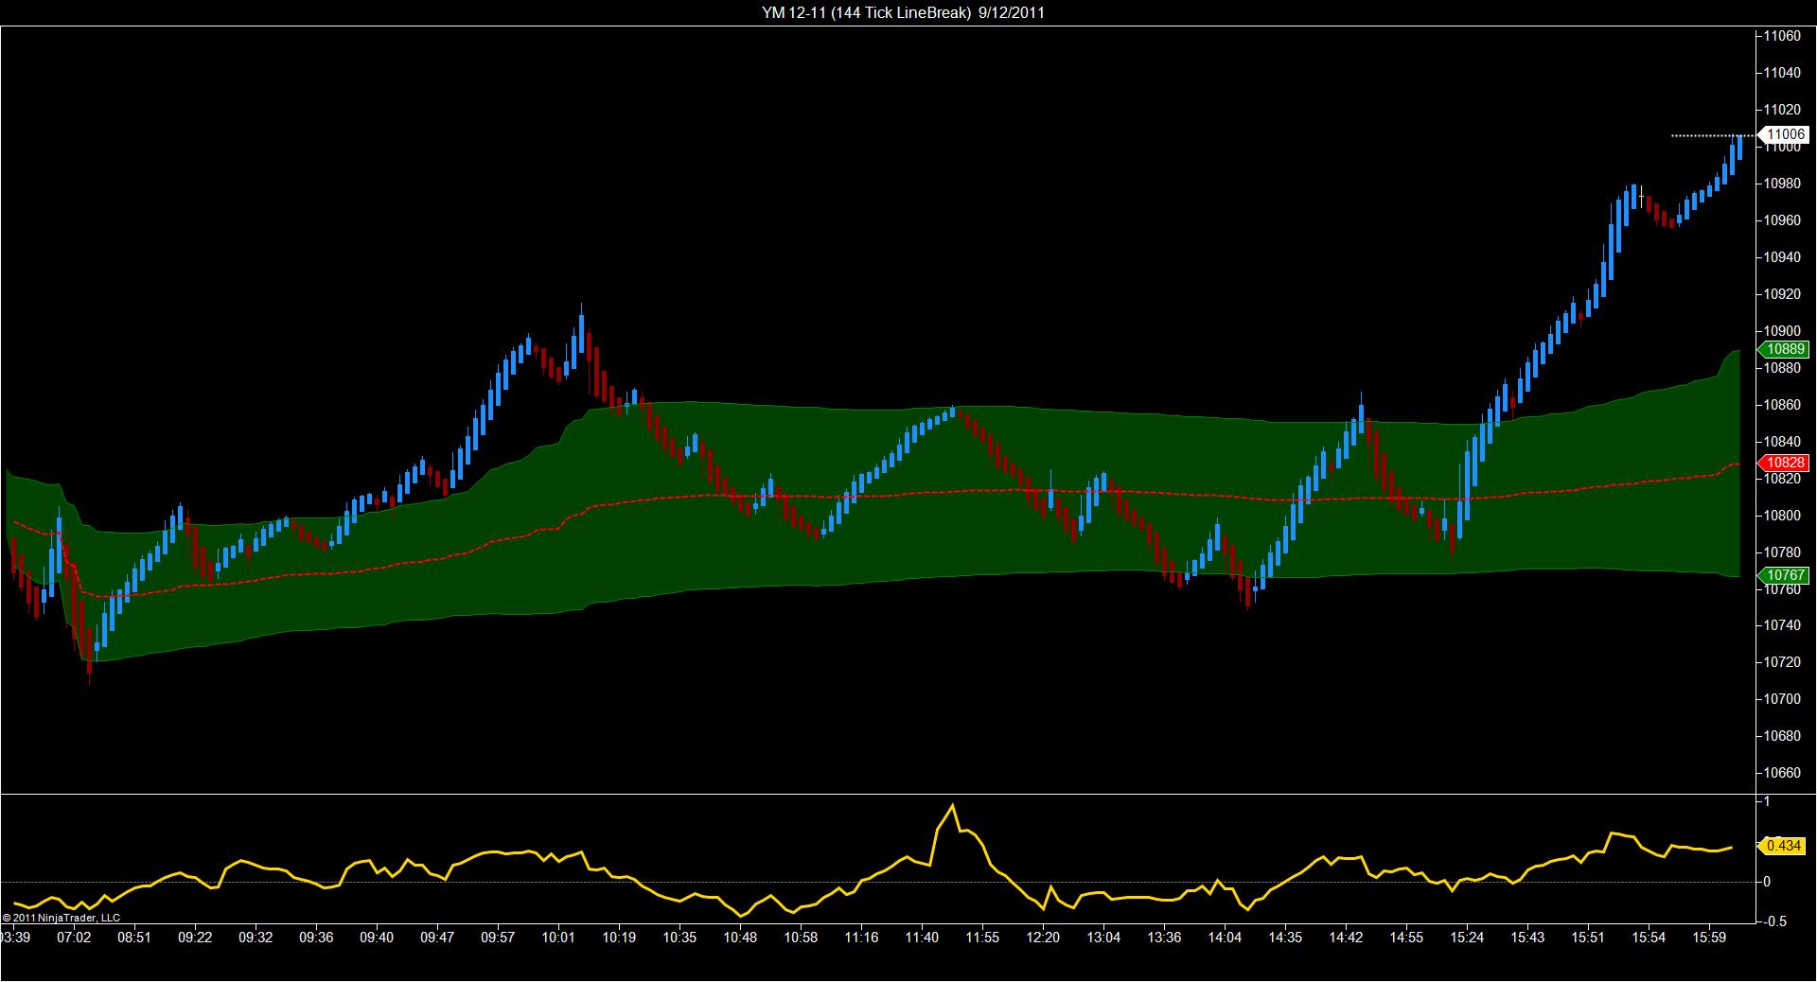Click the 13:36 time axis label
This screenshot has height=982, width=1817.
pyautogui.click(x=1164, y=938)
